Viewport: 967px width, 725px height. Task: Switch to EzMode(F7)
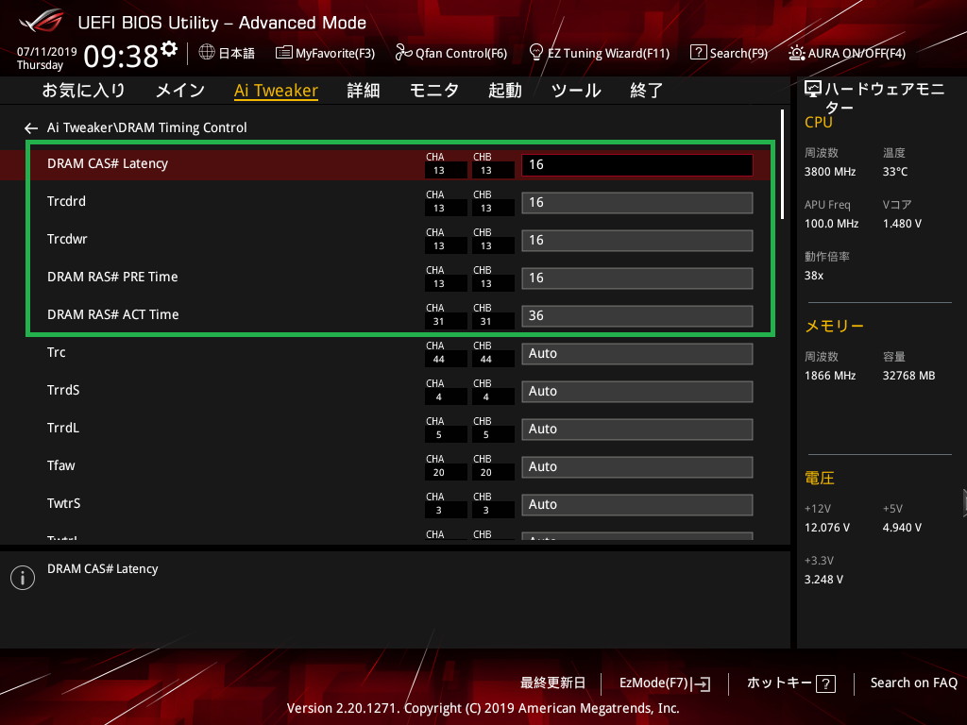[x=665, y=683]
